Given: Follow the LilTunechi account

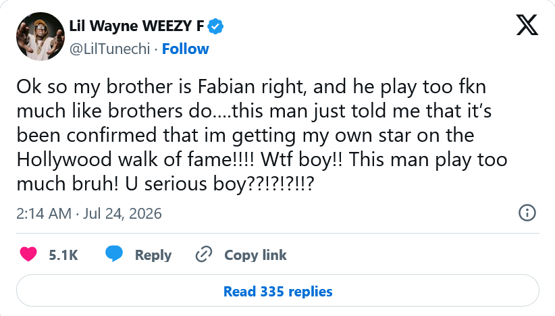Looking at the screenshot, I should [186, 49].
